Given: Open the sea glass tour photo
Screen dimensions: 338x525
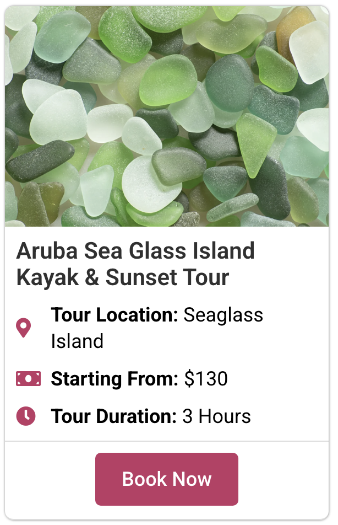Looking at the screenshot, I should [x=167, y=116].
